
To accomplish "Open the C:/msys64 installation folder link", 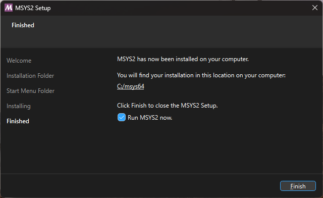I will tap(130, 86).
